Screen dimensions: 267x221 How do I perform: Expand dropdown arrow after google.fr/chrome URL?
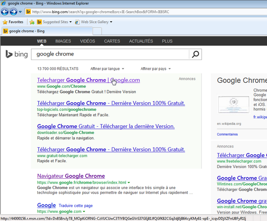coord(129,183)
